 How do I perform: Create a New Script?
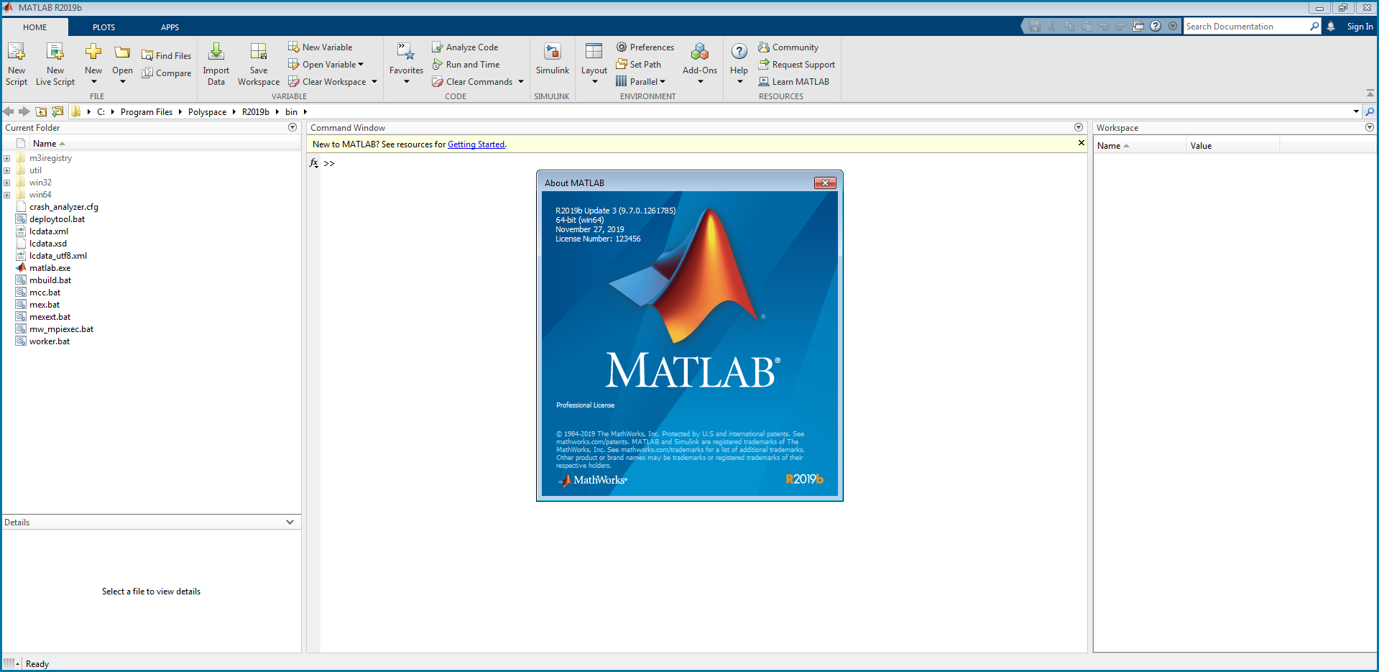pos(17,63)
